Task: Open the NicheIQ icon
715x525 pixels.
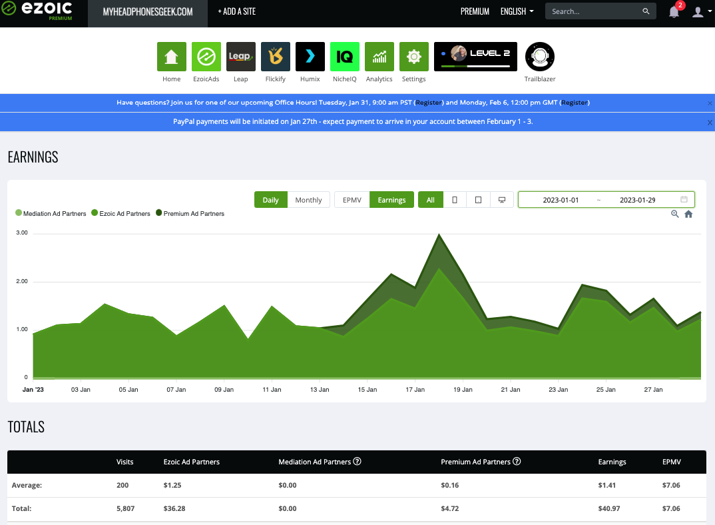Action: pyautogui.click(x=345, y=57)
